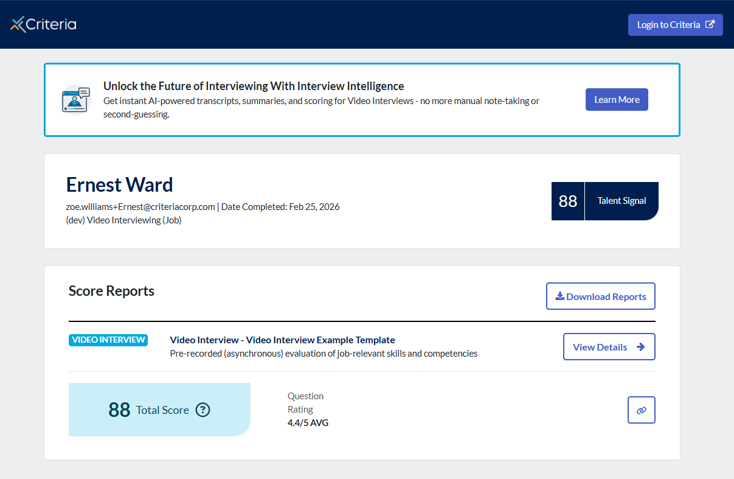Click the 4.4/5 AVG question rating
The image size is (734, 479).
[x=308, y=422]
